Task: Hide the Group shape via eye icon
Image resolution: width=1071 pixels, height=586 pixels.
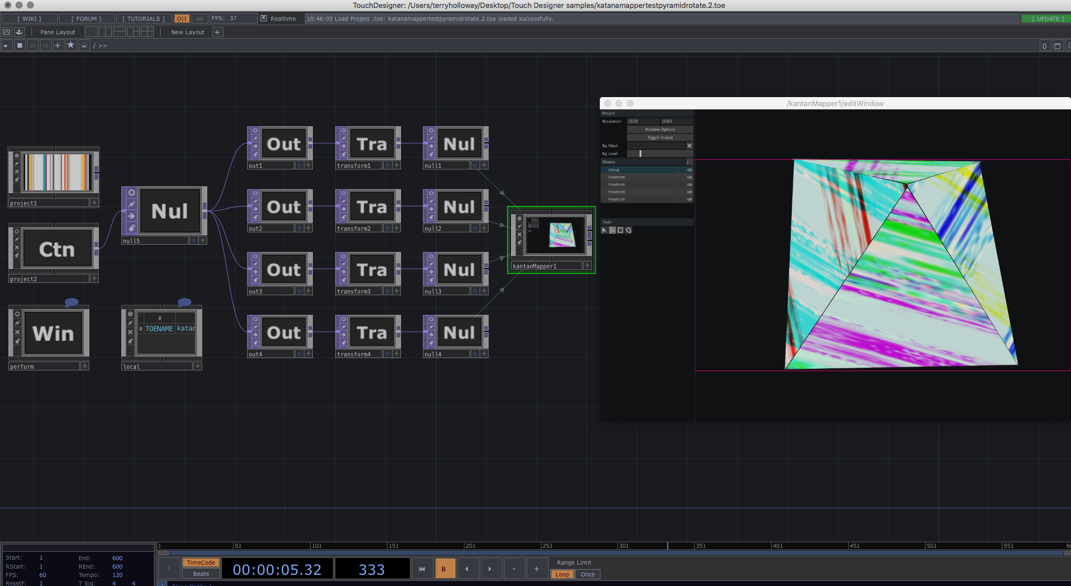Action: (x=689, y=170)
